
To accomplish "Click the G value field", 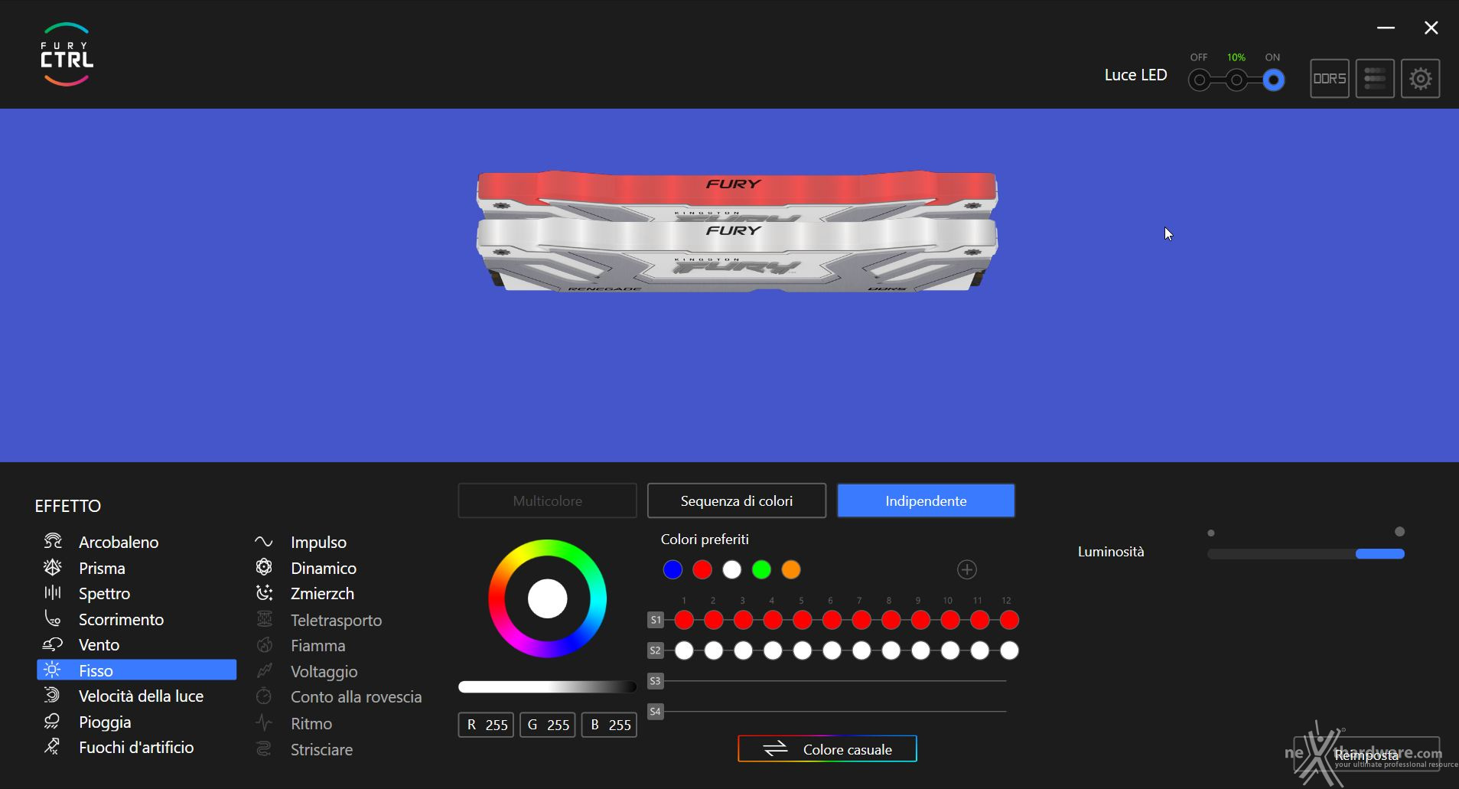I will (x=548, y=725).
